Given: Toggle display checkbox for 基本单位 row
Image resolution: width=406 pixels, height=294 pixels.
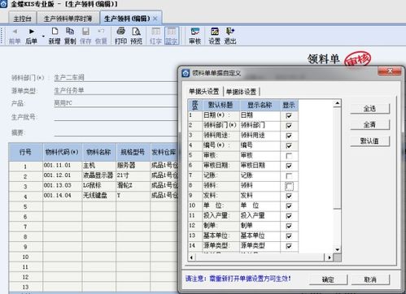Looking at the screenshot, I should tap(289, 236).
